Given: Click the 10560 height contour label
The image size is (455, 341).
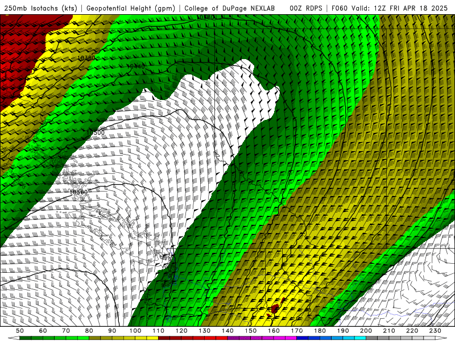Looking at the screenshot, I should [78, 192].
